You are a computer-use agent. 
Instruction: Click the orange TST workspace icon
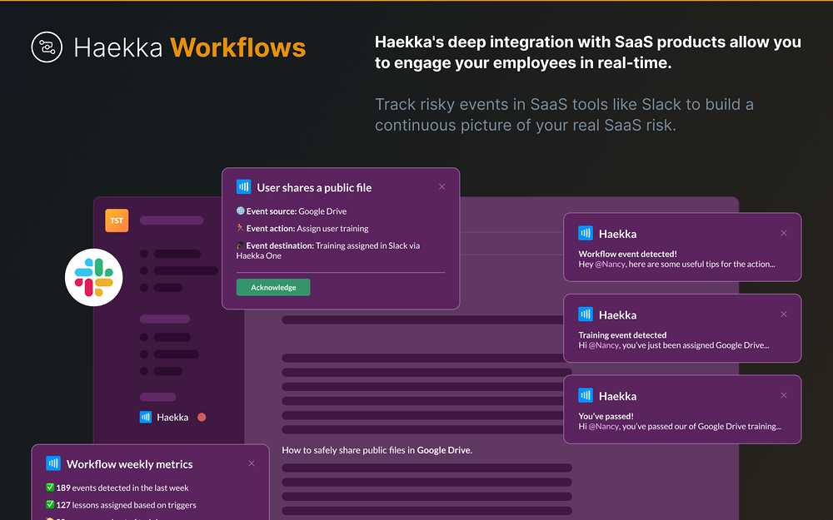117,220
